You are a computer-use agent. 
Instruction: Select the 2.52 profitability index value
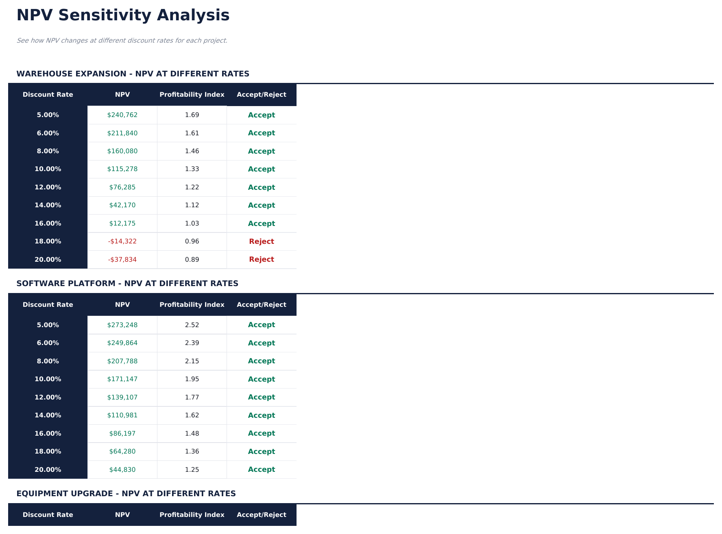(x=192, y=325)
